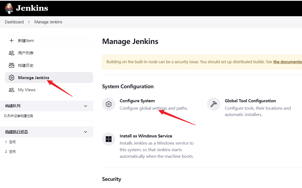Click the inbox icon beside 构建历史

coord(12,65)
